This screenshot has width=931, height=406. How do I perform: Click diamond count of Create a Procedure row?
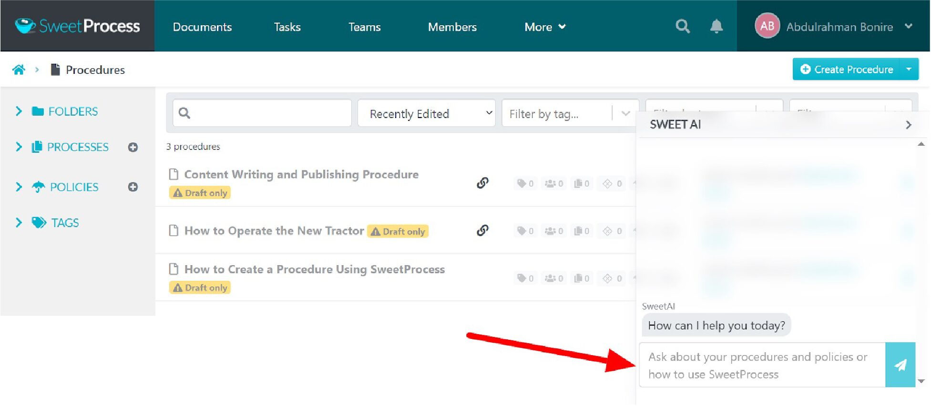coord(613,278)
